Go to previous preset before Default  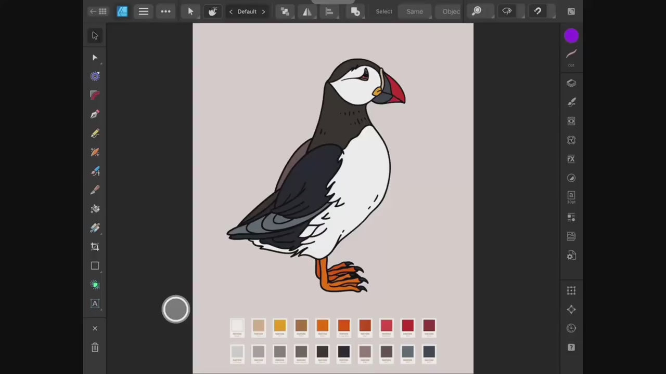(231, 11)
